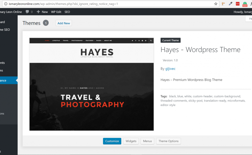
Task: Open the New menu in admin bar
Action: tap(42, 12)
